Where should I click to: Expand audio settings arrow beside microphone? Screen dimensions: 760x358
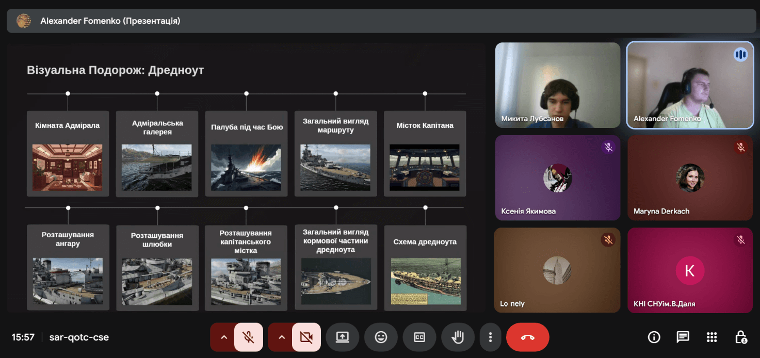click(x=224, y=337)
